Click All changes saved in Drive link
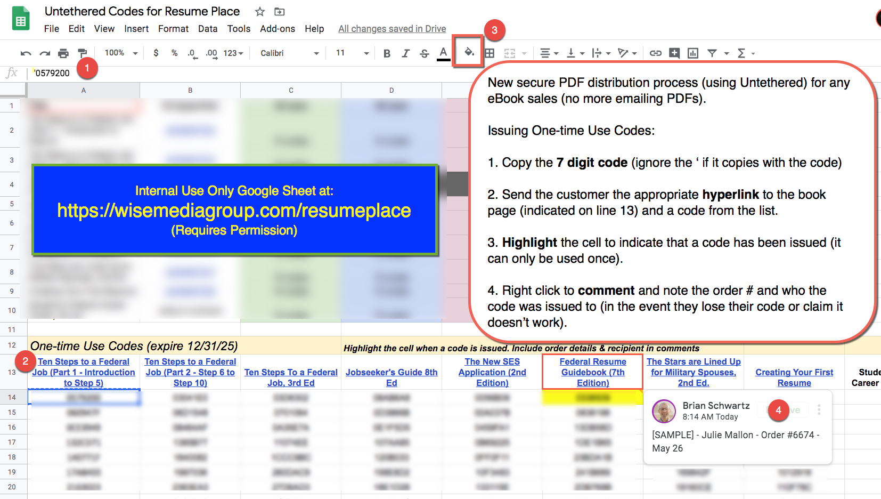Image resolution: width=881 pixels, height=499 pixels. (392, 29)
